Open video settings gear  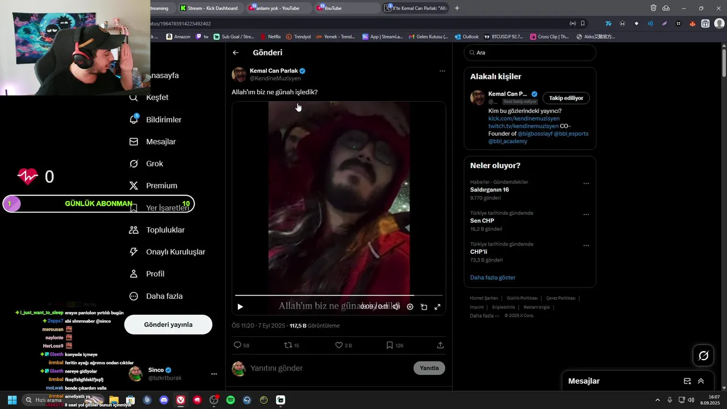410,307
